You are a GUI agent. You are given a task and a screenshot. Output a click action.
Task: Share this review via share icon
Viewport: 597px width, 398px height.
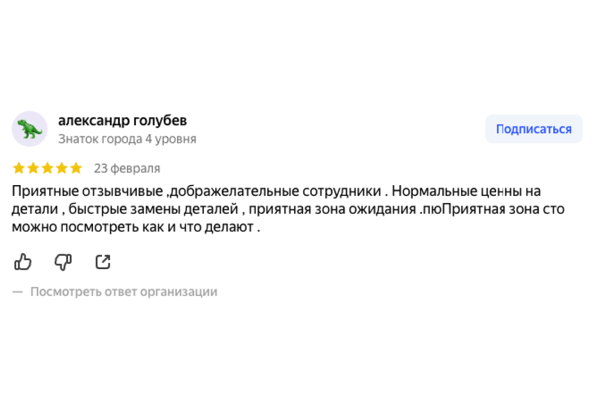tap(103, 262)
